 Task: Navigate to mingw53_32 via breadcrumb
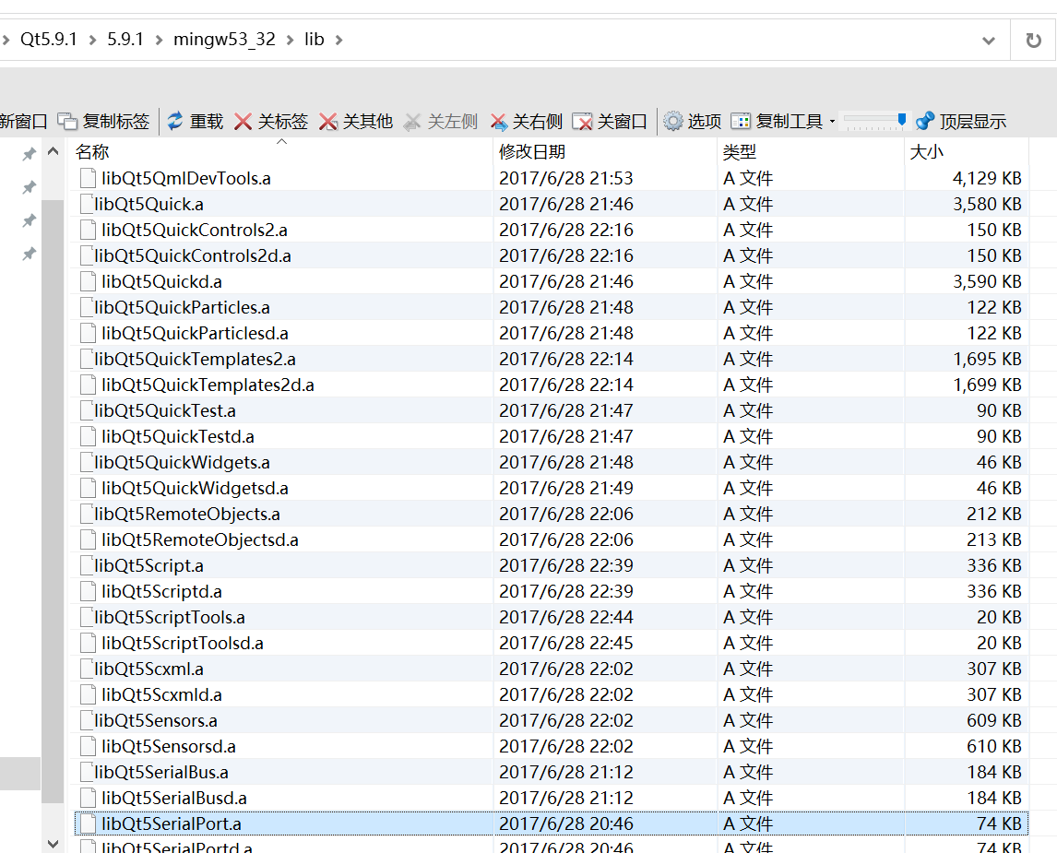tap(224, 40)
